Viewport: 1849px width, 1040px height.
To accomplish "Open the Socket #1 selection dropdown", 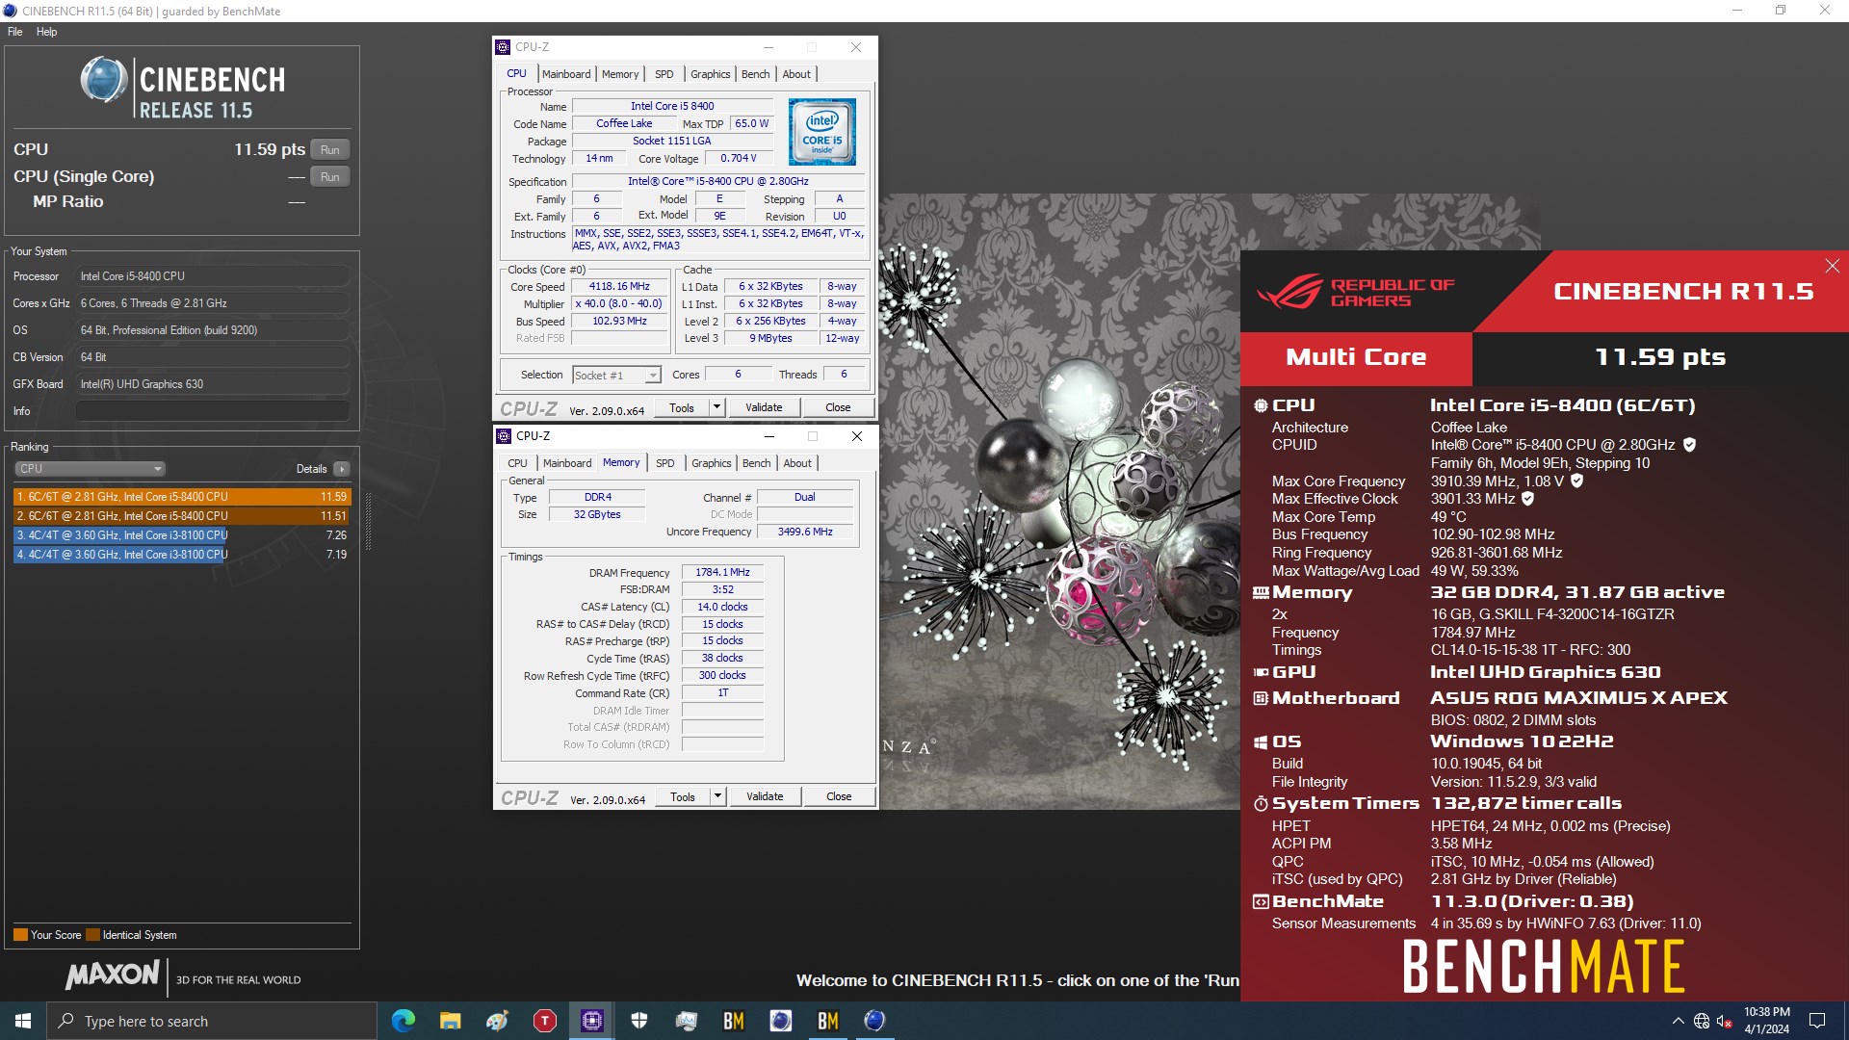I will 616,376.
